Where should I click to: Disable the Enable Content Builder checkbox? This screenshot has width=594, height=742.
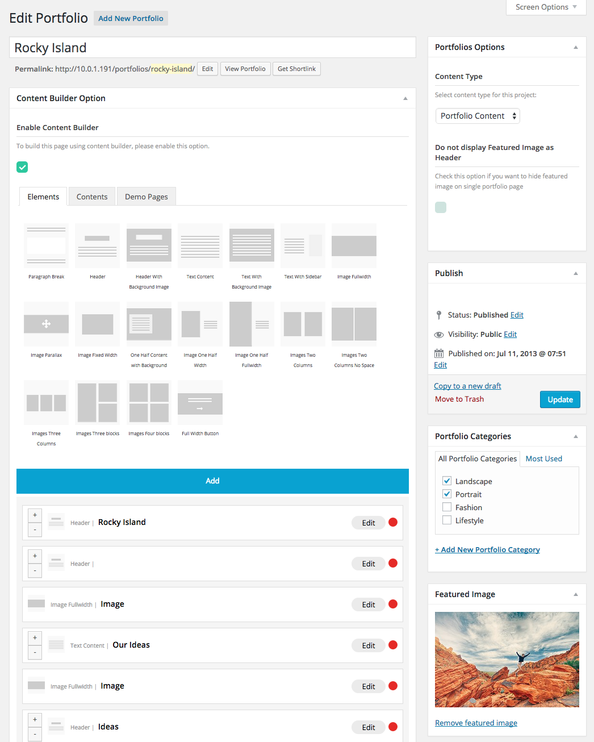point(22,167)
